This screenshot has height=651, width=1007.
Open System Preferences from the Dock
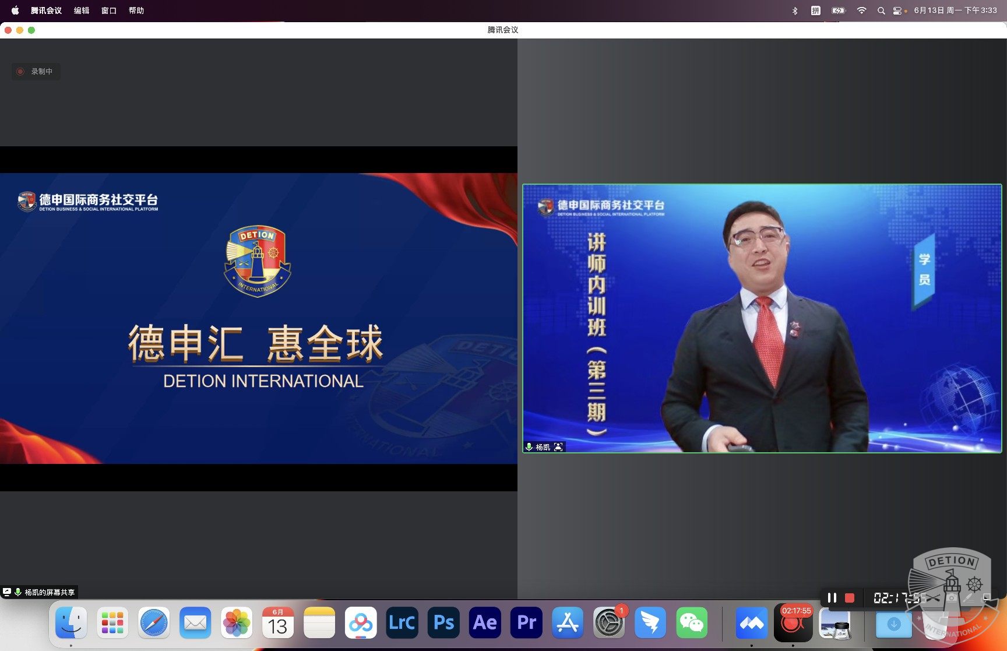[609, 623]
